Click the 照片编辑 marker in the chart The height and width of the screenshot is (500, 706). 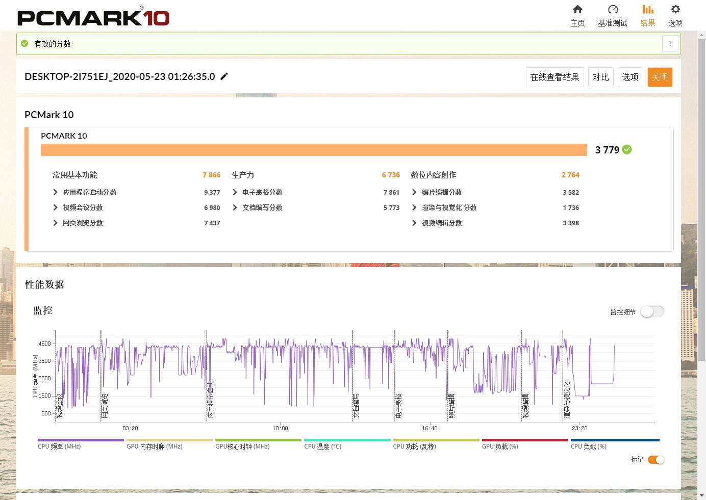451,406
